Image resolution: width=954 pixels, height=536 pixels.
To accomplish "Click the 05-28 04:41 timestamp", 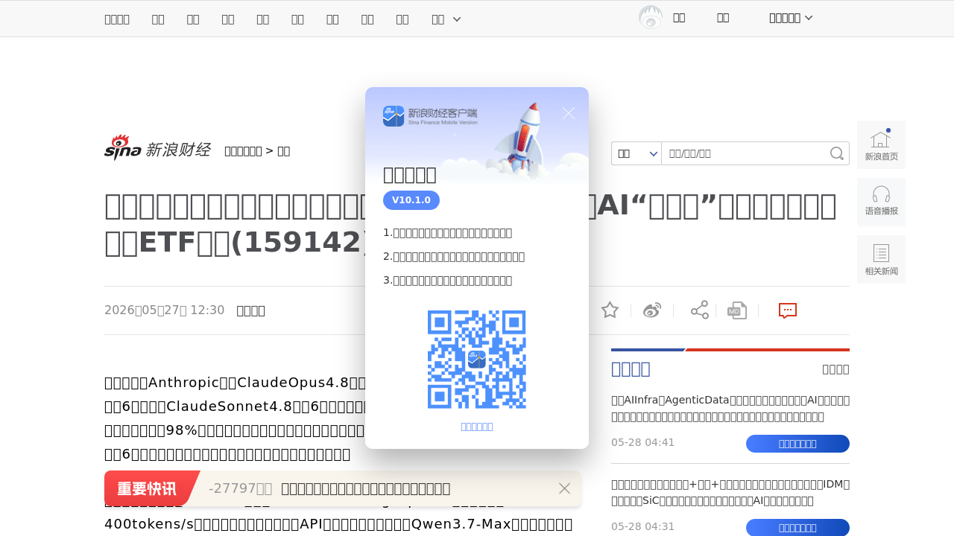I will coord(642,443).
